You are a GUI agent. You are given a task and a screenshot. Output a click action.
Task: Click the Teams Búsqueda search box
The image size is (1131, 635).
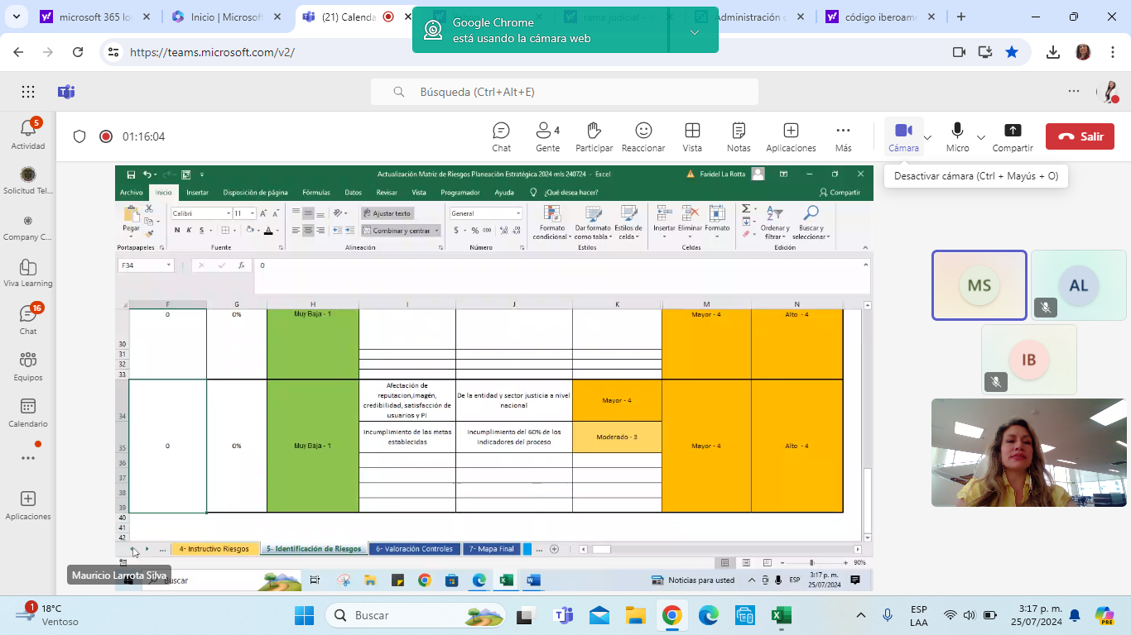click(x=565, y=92)
